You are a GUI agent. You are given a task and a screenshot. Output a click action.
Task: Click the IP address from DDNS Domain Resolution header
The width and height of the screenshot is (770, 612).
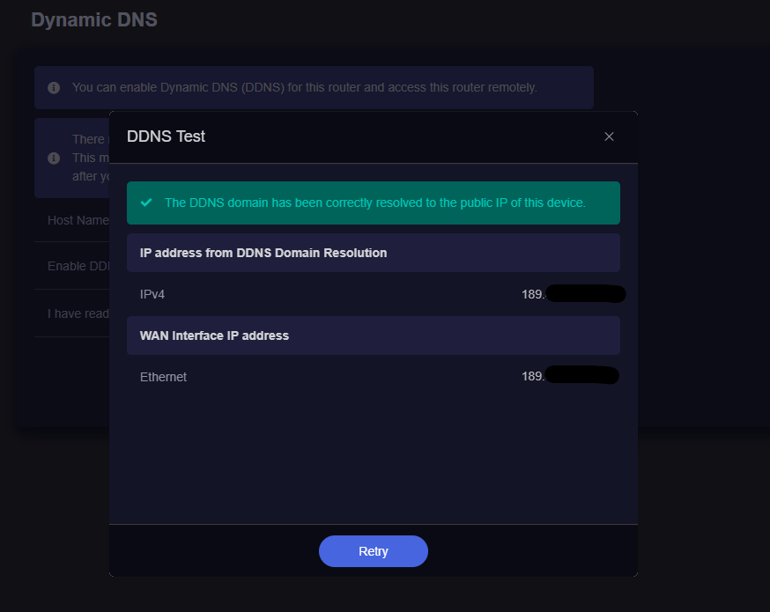coord(263,253)
